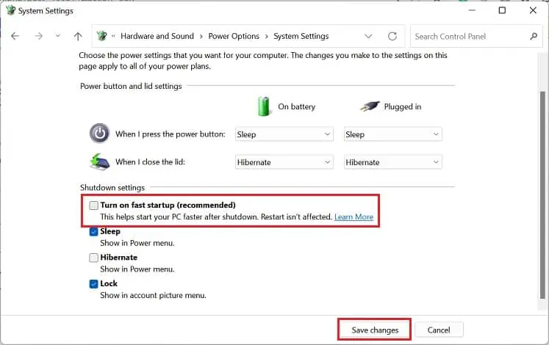The image size is (549, 345).
Task: Click the laptop lid icon
Action: (x=99, y=161)
